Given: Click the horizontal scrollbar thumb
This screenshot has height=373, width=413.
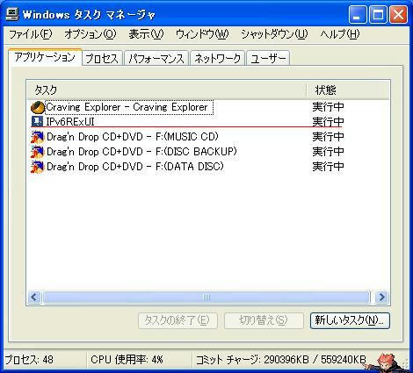Looking at the screenshot, I should 206,298.
